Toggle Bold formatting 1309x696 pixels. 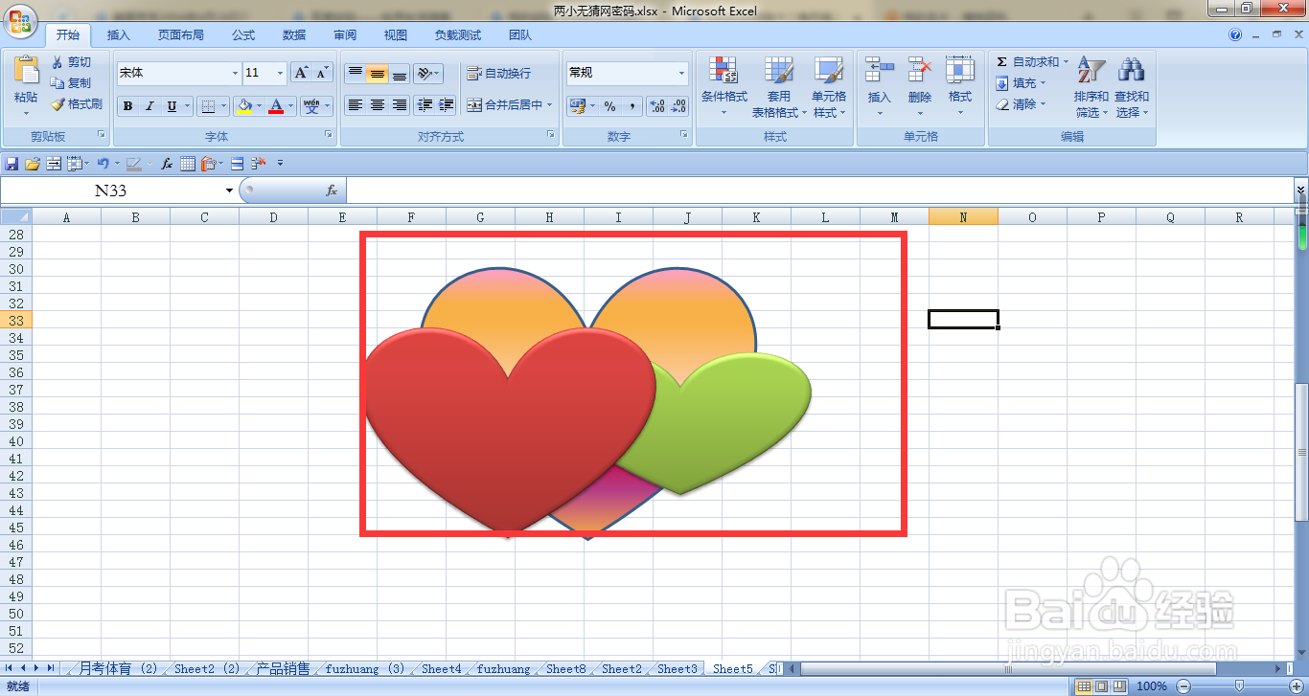pos(127,106)
